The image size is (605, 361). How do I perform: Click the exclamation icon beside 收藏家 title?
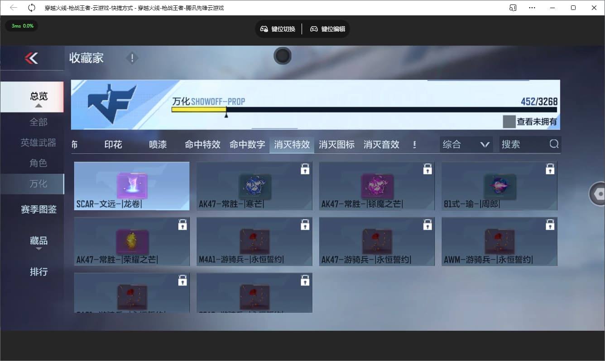[x=132, y=58]
